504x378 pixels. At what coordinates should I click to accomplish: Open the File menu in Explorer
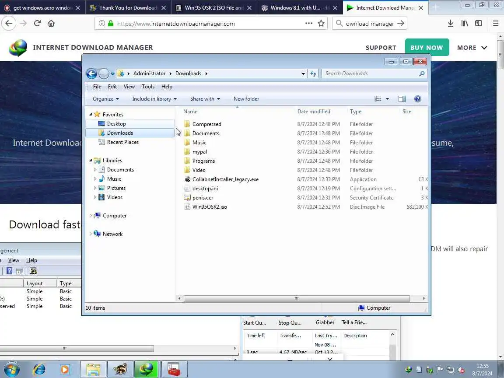[x=97, y=87]
